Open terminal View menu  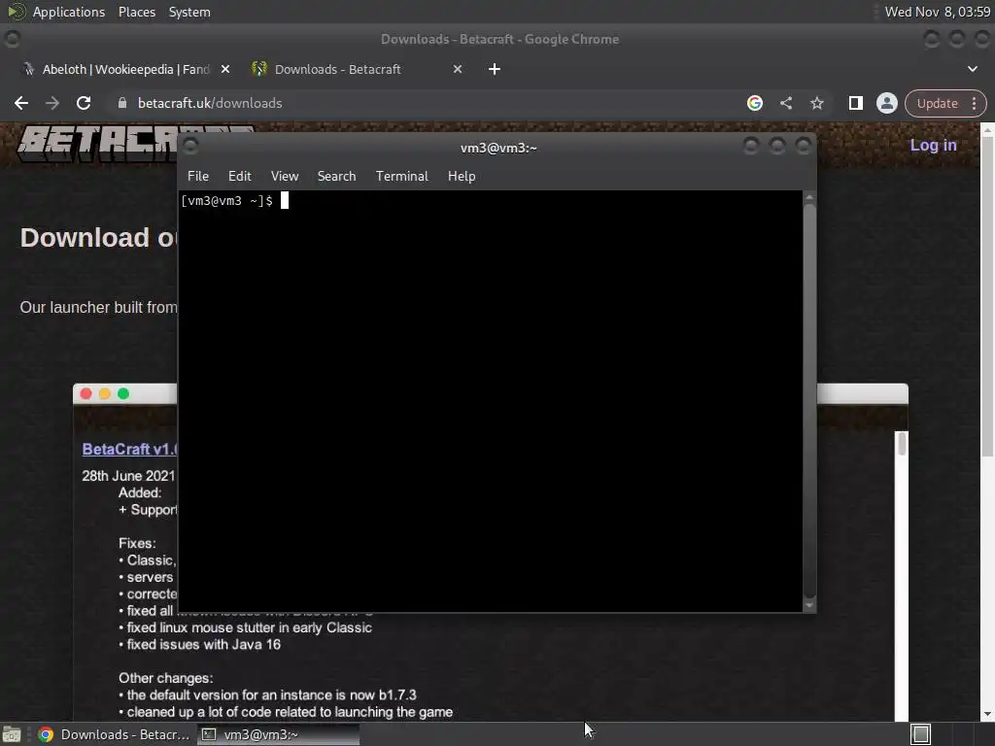[285, 177]
